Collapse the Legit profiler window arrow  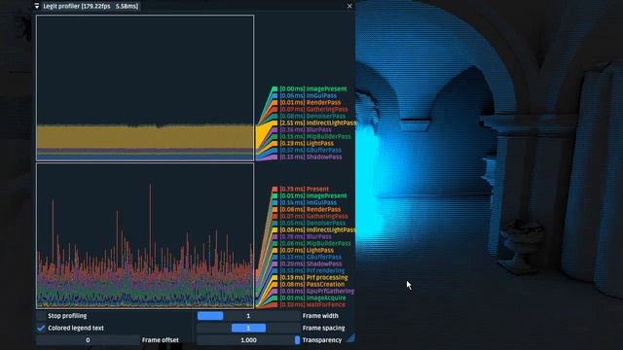37,6
